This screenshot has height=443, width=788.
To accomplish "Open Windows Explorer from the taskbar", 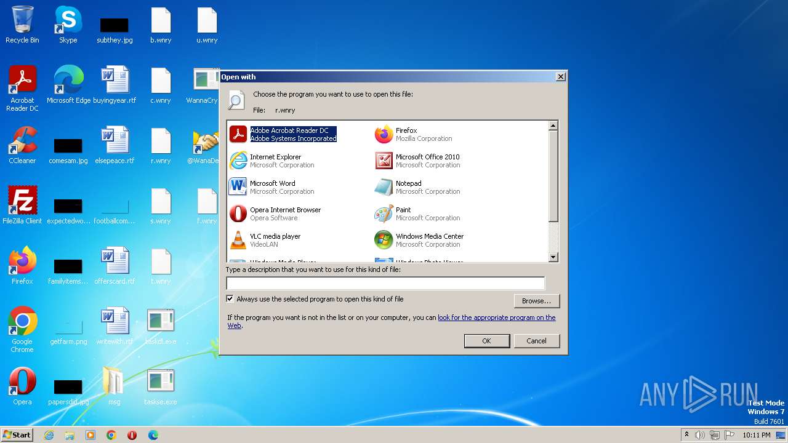I will click(70, 435).
